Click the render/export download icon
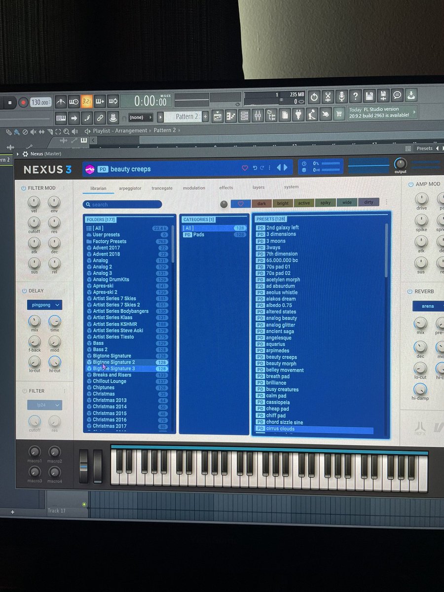444x592 pixels. click(411, 95)
